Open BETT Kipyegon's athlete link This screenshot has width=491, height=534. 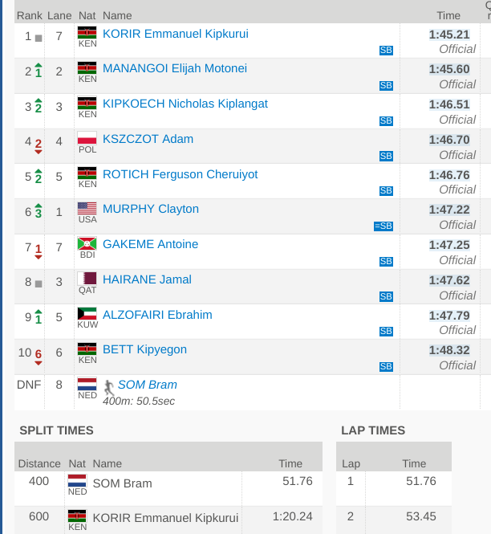coord(144,349)
